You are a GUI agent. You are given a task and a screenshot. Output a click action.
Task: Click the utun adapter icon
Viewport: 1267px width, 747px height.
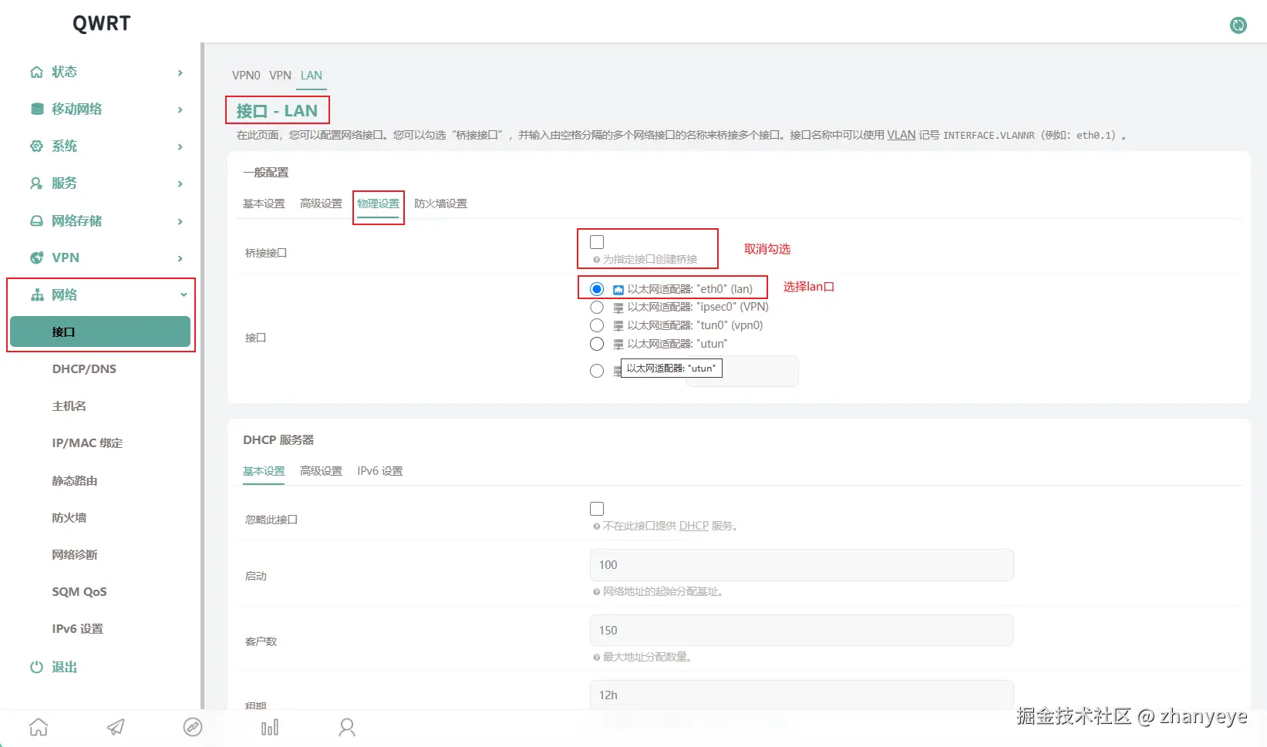coord(618,345)
